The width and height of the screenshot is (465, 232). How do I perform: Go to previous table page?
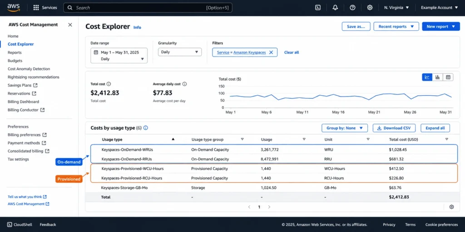[249, 207]
